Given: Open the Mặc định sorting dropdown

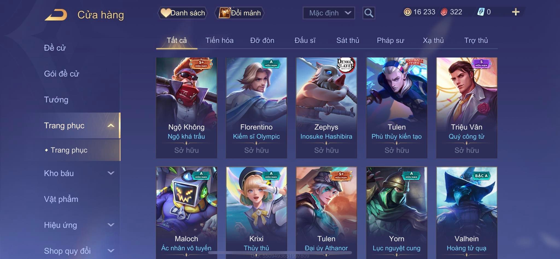Looking at the screenshot, I should pos(329,13).
